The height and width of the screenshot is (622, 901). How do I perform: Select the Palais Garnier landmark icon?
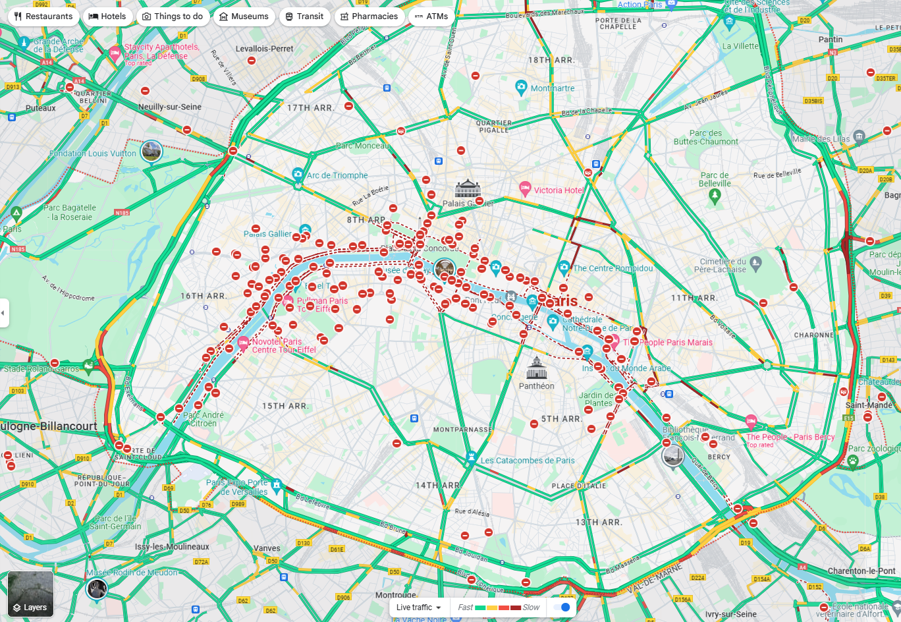pyautogui.click(x=468, y=188)
